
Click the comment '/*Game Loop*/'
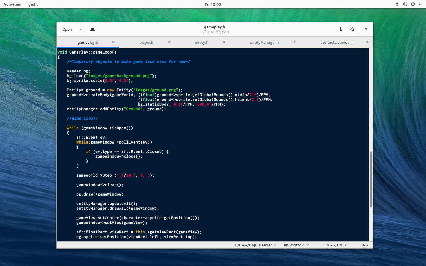click(x=82, y=119)
